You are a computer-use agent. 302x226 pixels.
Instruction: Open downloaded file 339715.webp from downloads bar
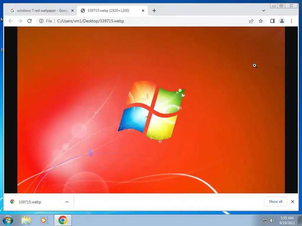tap(30, 202)
